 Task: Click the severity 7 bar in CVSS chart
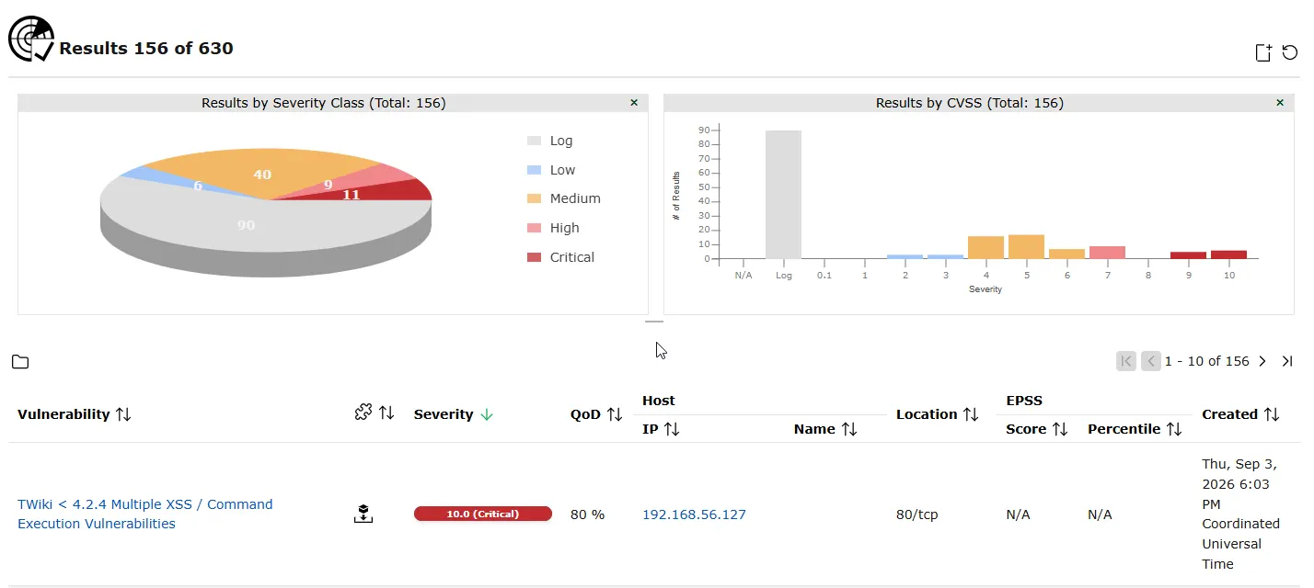(x=1107, y=253)
